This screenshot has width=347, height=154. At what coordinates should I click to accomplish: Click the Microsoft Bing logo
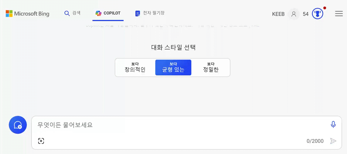[x=27, y=14]
